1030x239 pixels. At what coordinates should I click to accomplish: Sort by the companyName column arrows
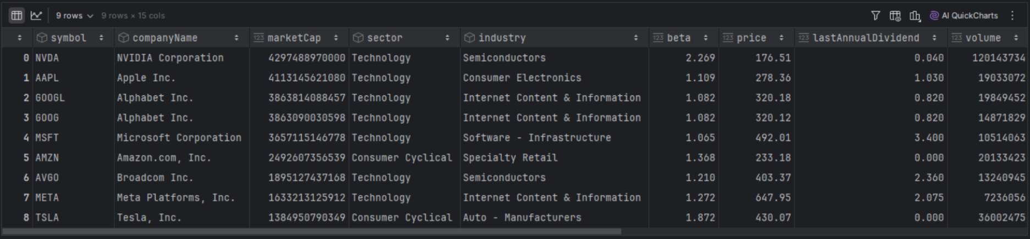236,38
